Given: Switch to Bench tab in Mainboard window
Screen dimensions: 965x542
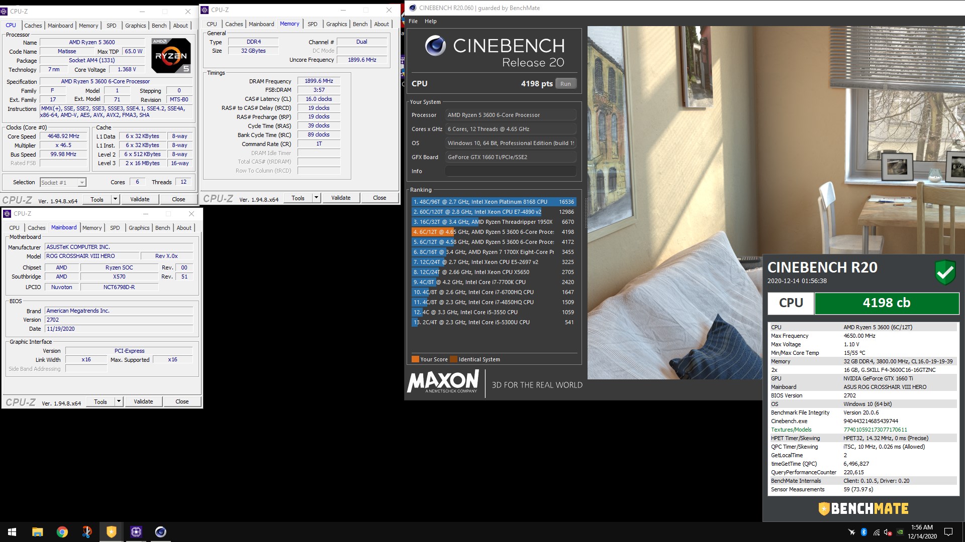Looking at the screenshot, I should pos(162,228).
